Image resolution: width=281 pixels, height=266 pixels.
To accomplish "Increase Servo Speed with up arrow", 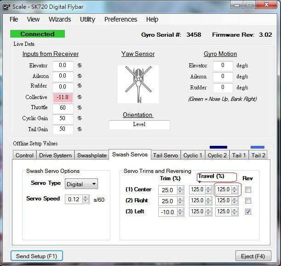I will click(86, 197).
